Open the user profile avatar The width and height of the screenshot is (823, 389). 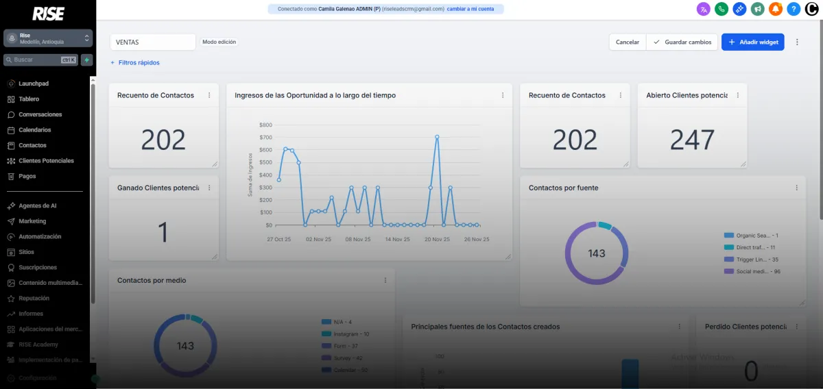point(812,9)
